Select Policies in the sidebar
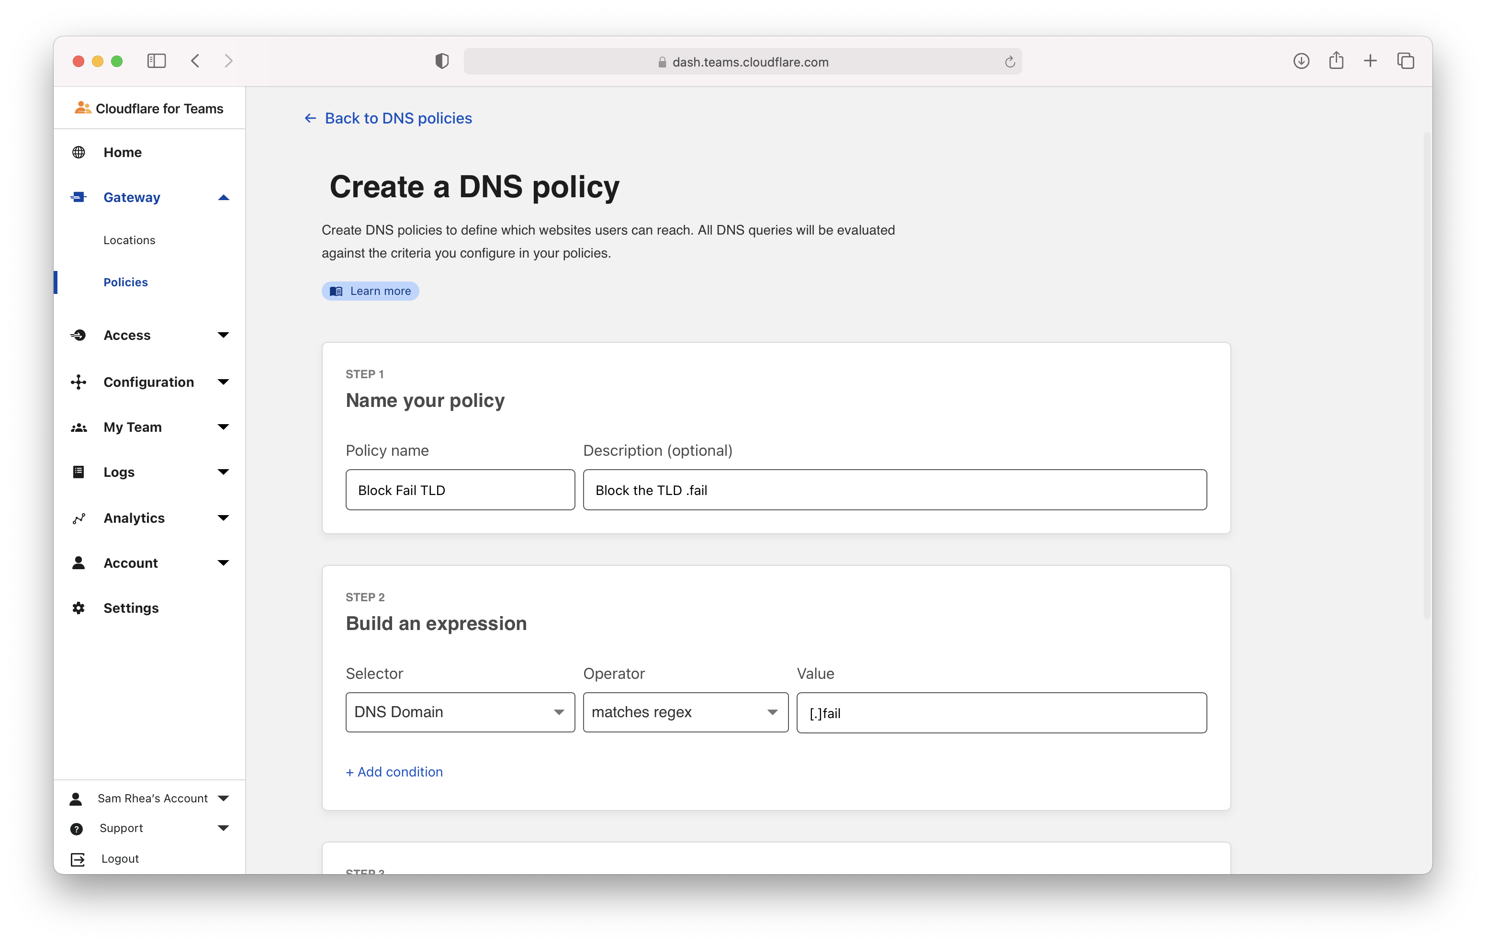 coord(125,282)
